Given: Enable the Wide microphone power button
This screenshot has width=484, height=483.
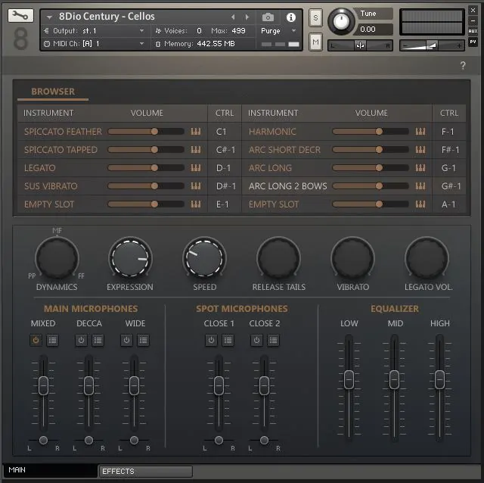Looking at the screenshot, I should click(x=126, y=340).
